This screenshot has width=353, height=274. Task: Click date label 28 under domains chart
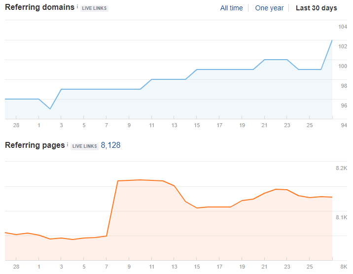16,125
